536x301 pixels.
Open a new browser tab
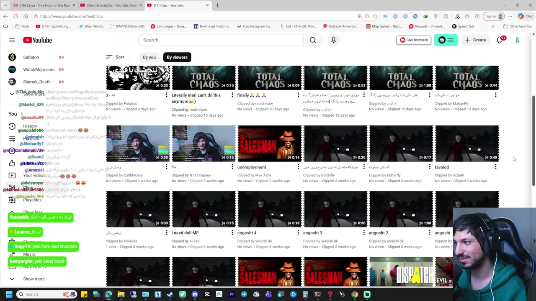click(217, 5)
